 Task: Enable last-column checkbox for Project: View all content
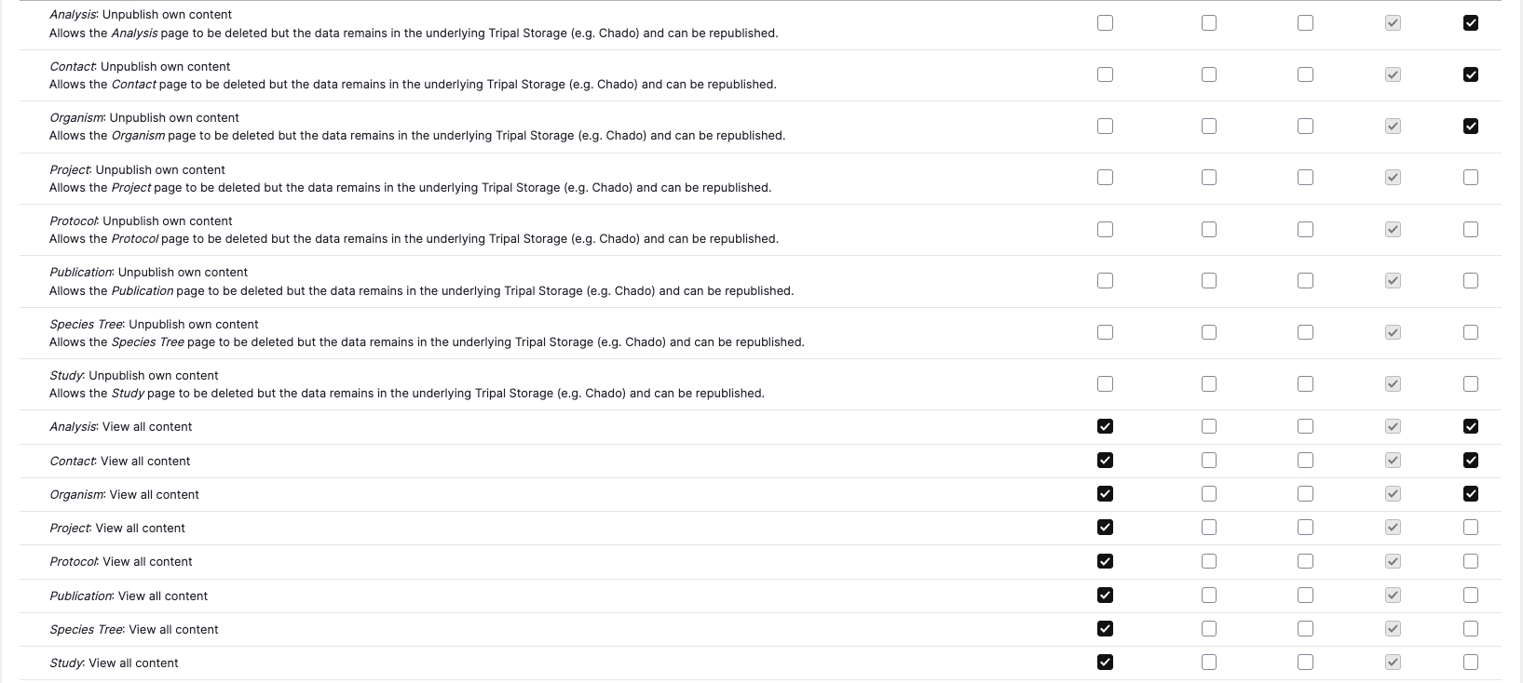[x=1470, y=527]
